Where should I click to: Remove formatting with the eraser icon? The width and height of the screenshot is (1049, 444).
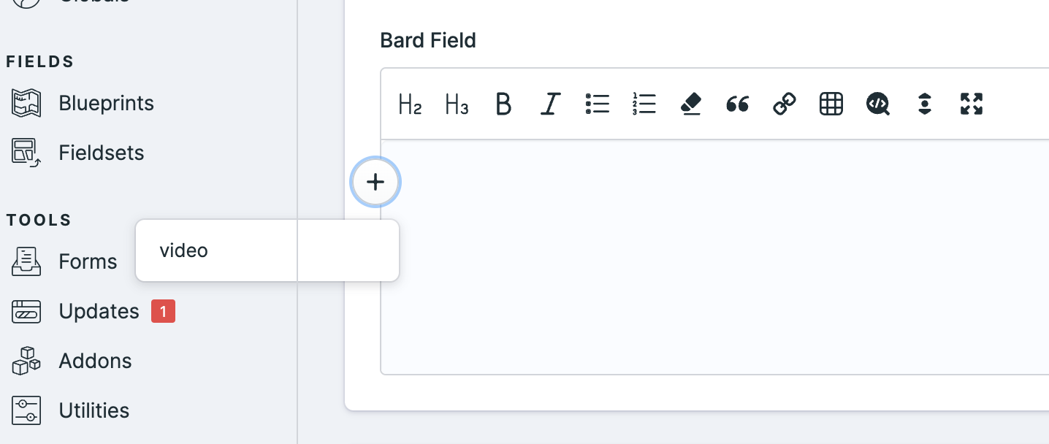pos(690,104)
